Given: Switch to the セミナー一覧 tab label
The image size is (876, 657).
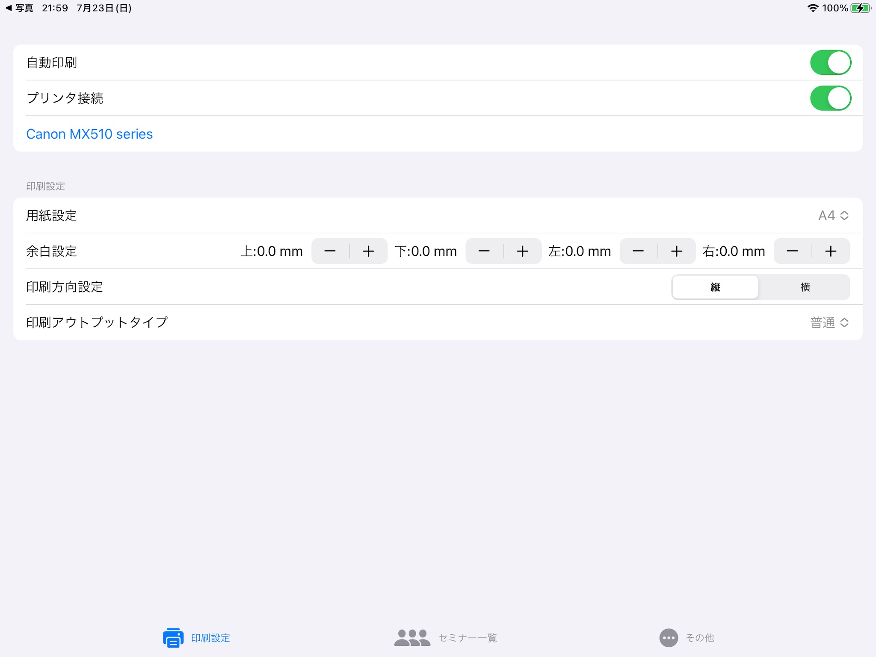Looking at the screenshot, I should [468, 638].
